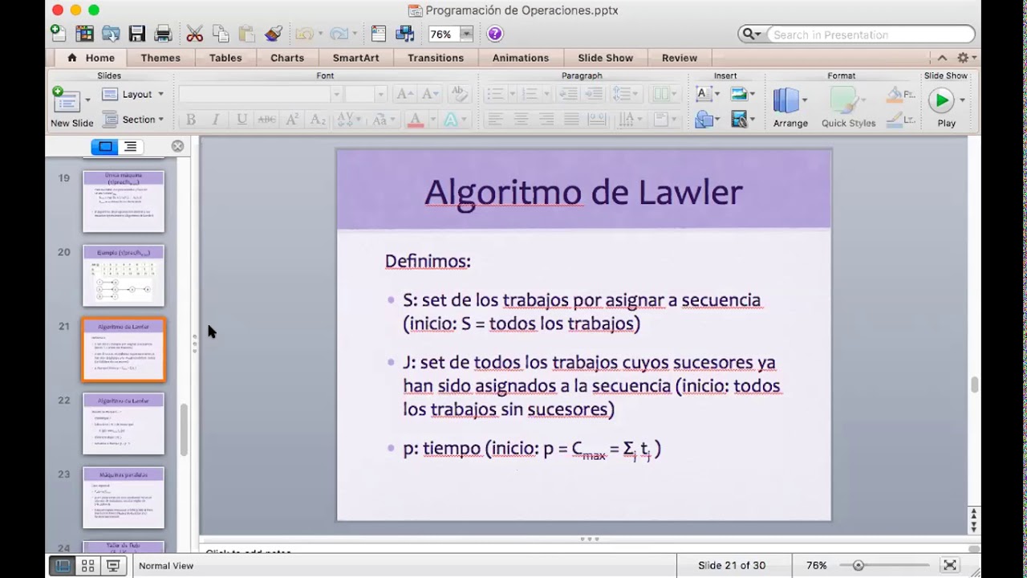Select slide 20 thumbnail
Screen dimensions: 1027x578
point(124,275)
